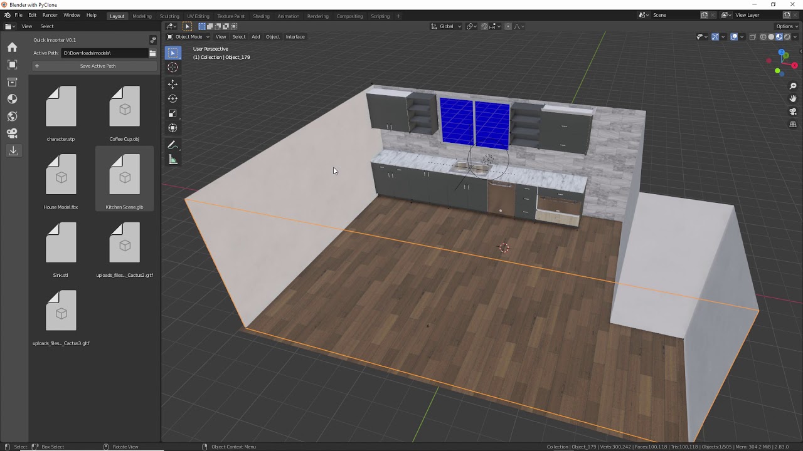Select the Transform tool
The width and height of the screenshot is (803, 451).
point(173,128)
